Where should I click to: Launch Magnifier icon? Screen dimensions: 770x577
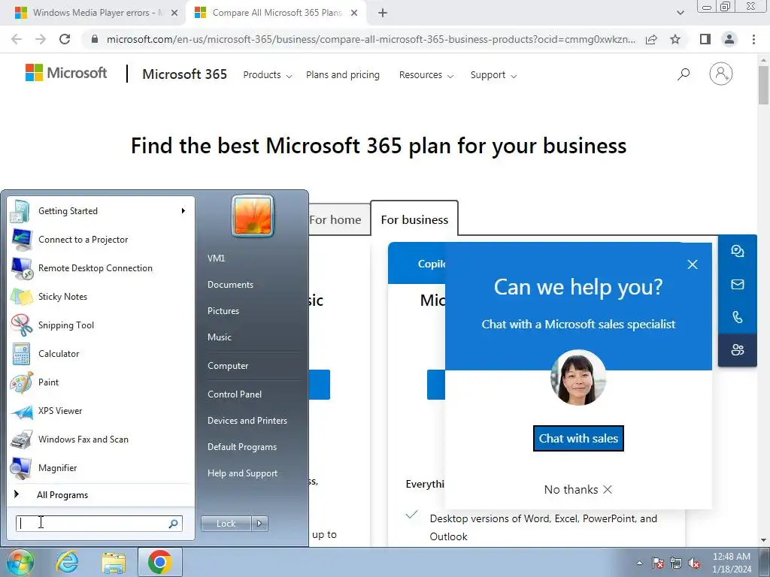tap(20, 467)
